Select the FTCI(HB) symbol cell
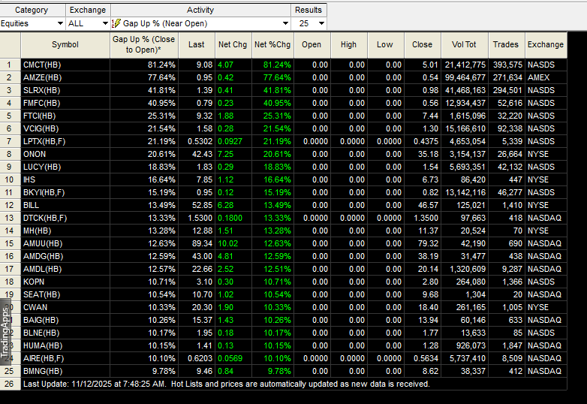Image resolution: width=587 pixels, height=404 pixels. click(x=65, y=116)
